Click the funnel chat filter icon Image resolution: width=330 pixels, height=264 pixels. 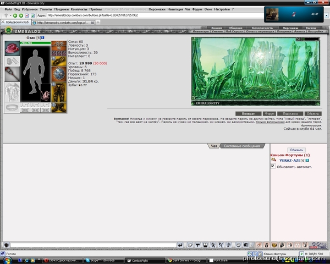click(x=197, y=245)
